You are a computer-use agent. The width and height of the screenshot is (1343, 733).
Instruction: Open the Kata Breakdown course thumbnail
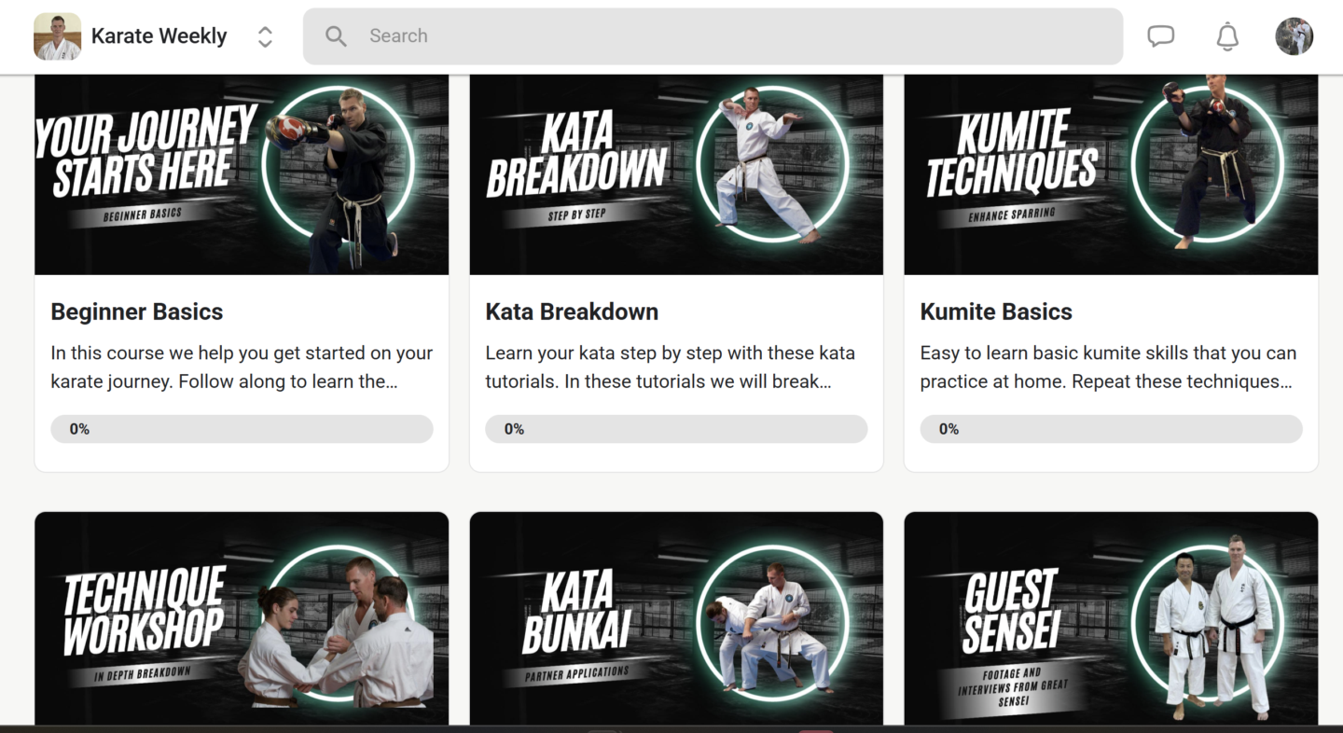[x=676, y=174]
